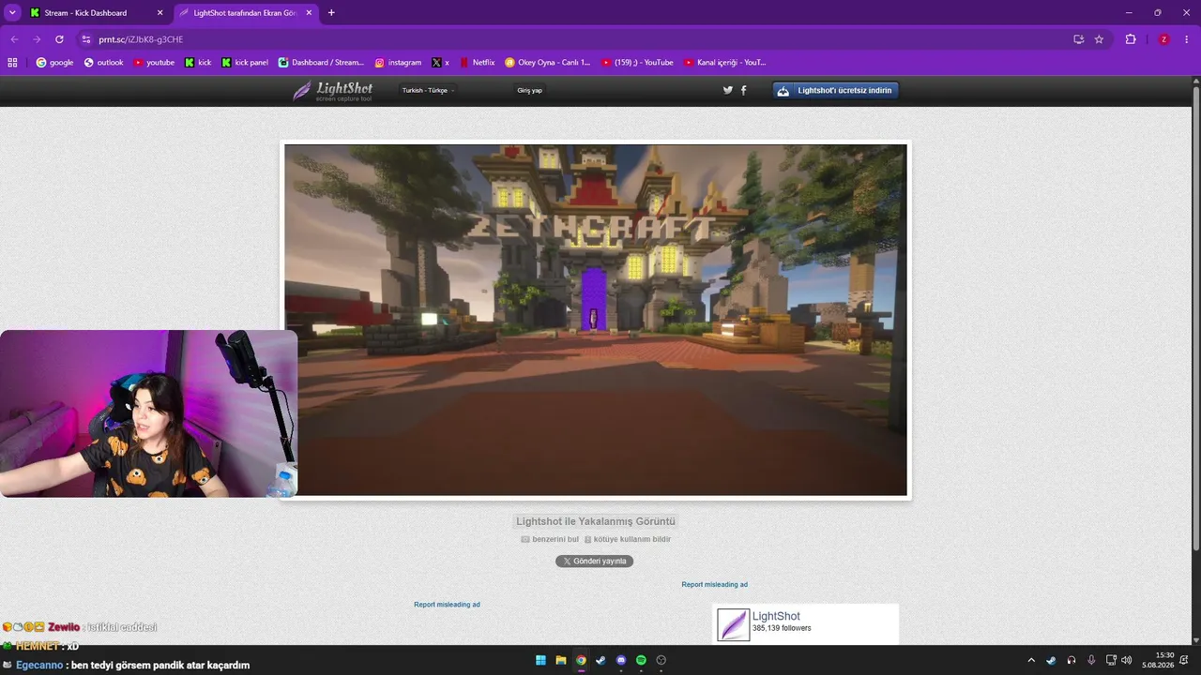Open the volume control in the system tray
The width and height of the screenshot is (1201, 675).
tap(1126, 660)
